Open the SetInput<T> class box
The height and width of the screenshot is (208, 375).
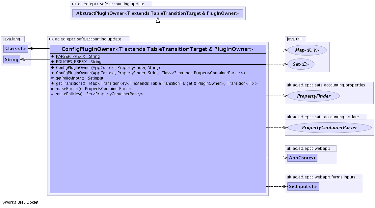click(303, 187)
